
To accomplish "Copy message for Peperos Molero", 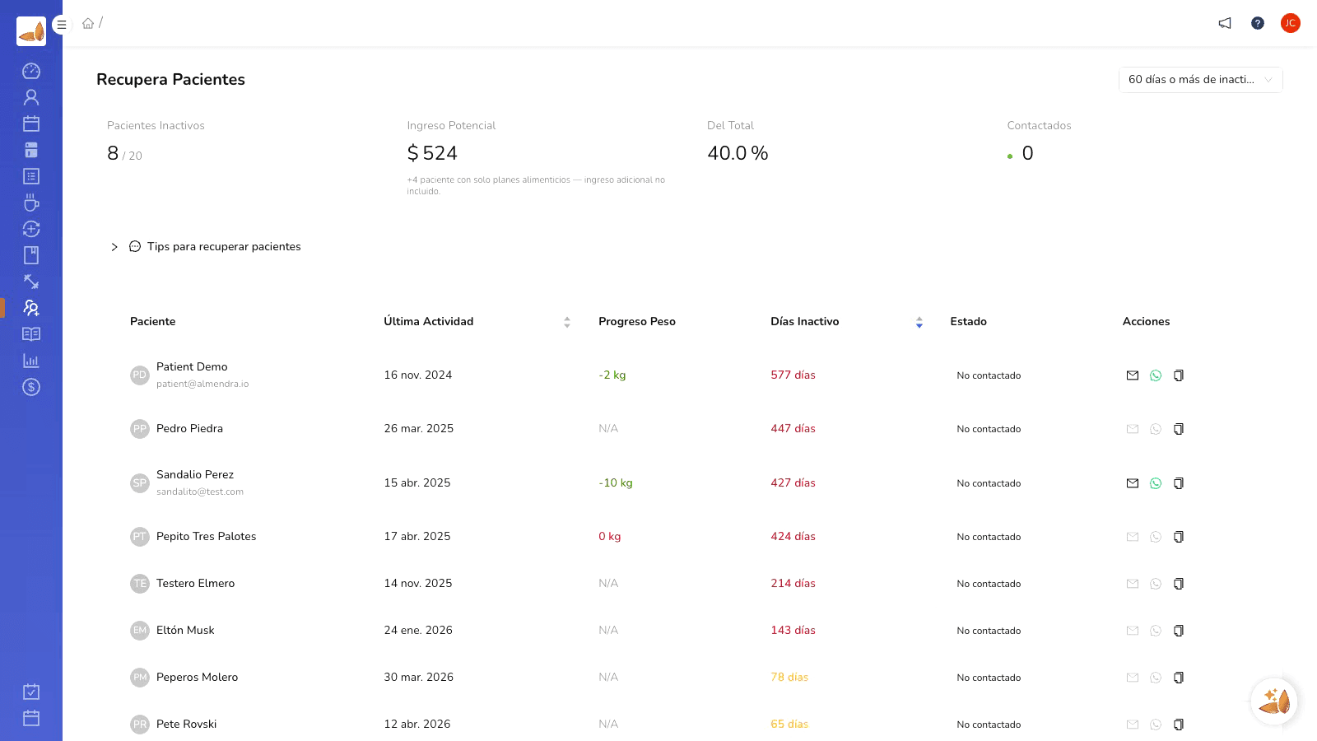I will click(1179, 678).
